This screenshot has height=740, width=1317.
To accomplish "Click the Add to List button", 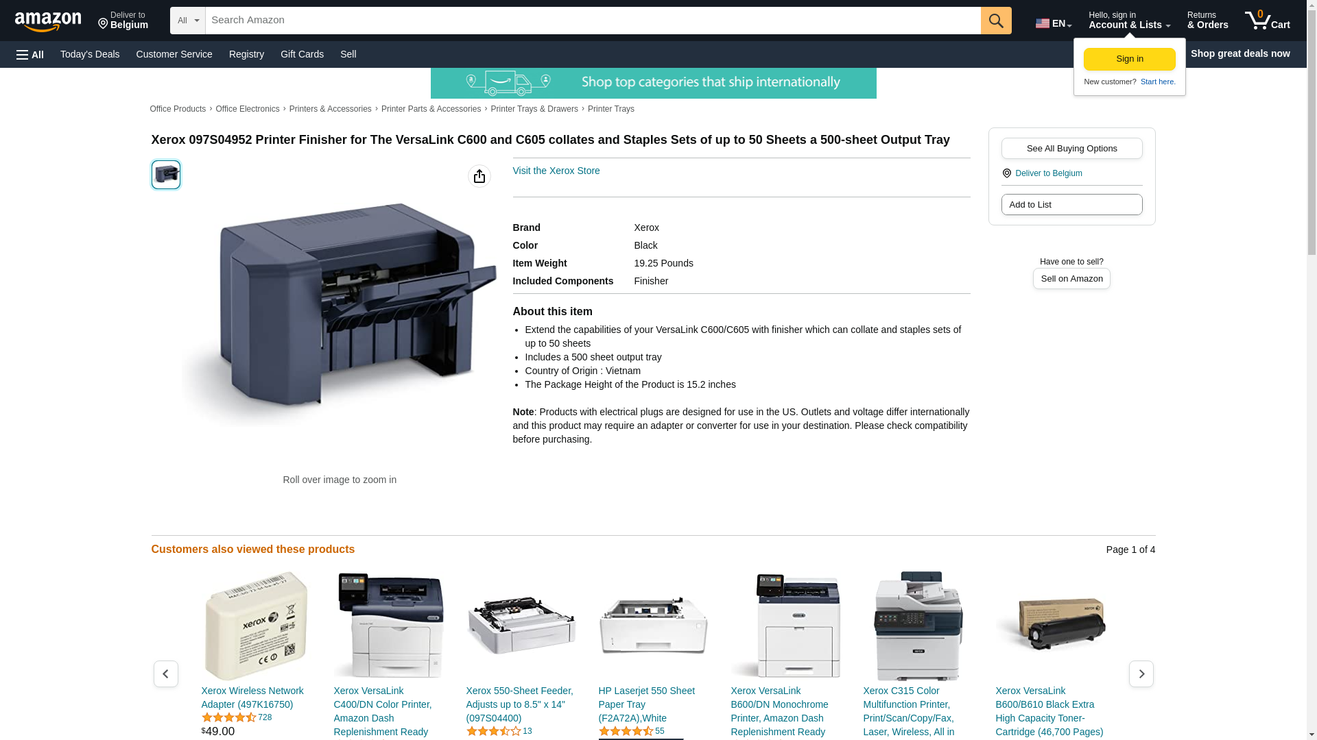I will tap(1071, 204).
